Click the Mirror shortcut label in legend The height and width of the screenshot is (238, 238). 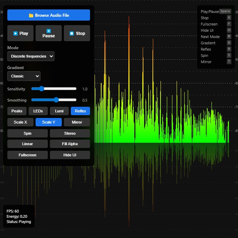click(206, 62)
